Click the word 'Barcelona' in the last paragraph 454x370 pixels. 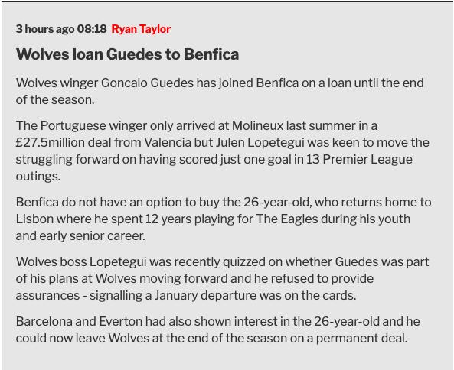[x=44, y=321]
